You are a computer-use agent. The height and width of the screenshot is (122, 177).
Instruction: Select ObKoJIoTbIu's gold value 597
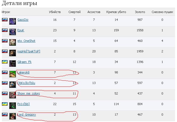click(x=140, y=83)
